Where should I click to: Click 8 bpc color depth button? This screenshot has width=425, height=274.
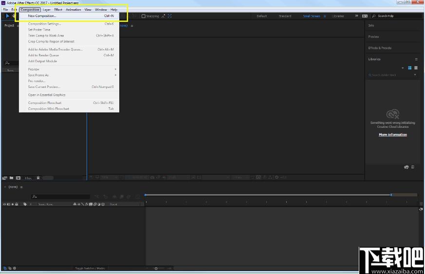(28, 178)
